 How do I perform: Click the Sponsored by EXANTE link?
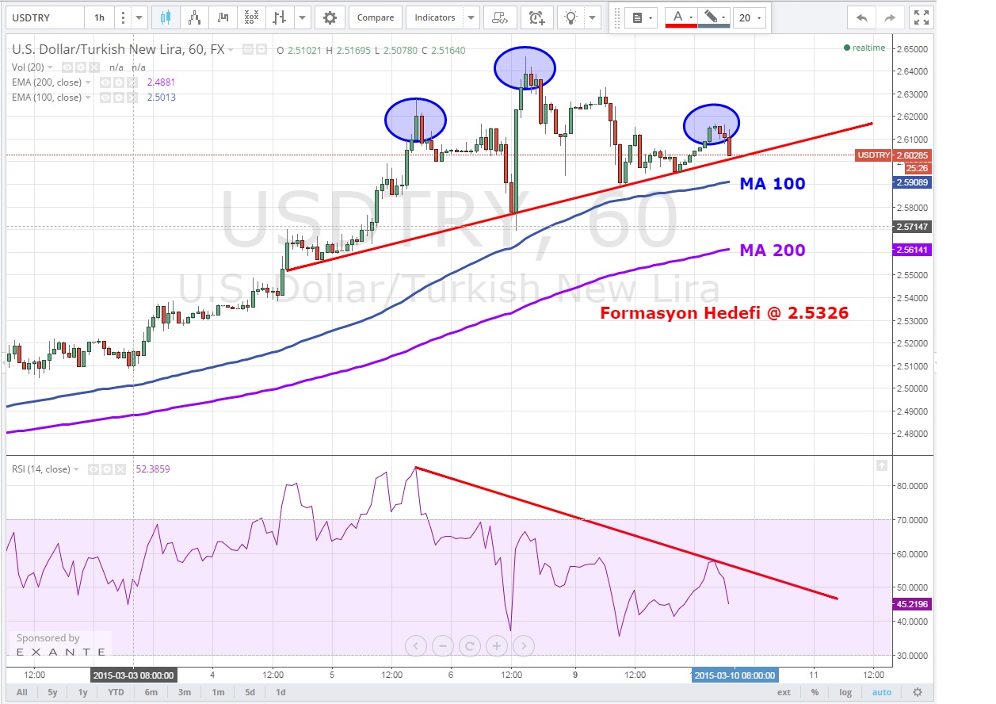tap(59, 645)
